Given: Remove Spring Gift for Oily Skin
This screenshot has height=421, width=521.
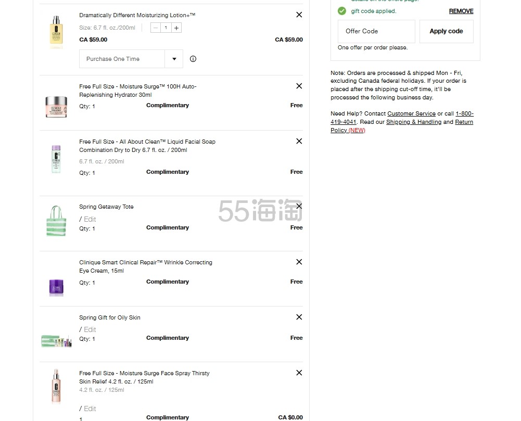Looking at the screenshot, I should click(299, 317).
